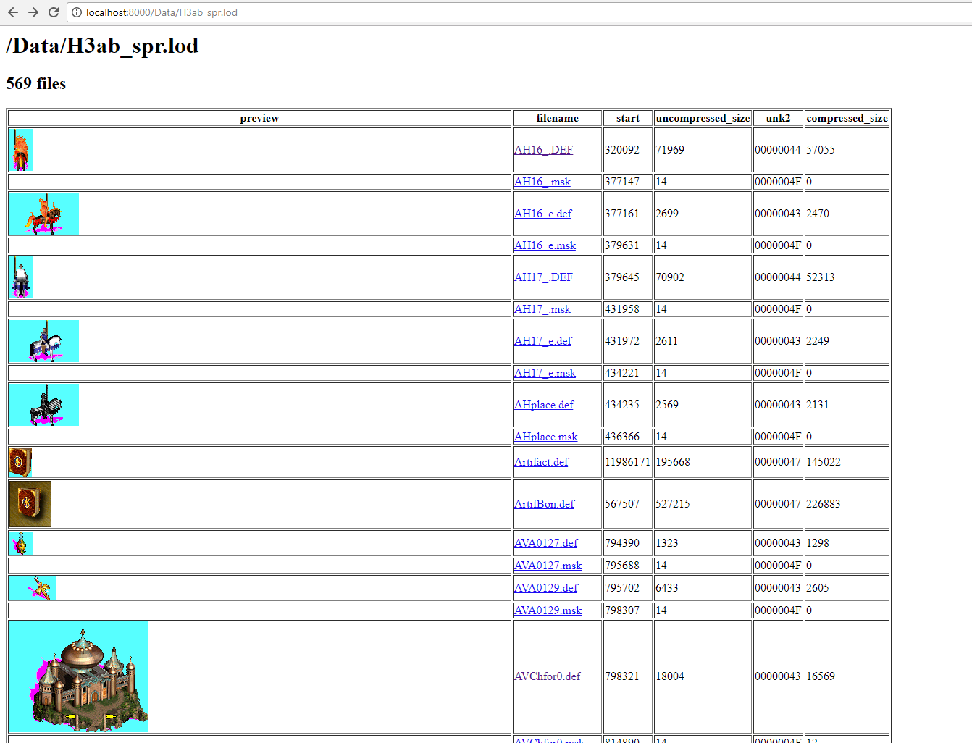
Task: Click the uncompressed size 18004
Action: point(670,676)
